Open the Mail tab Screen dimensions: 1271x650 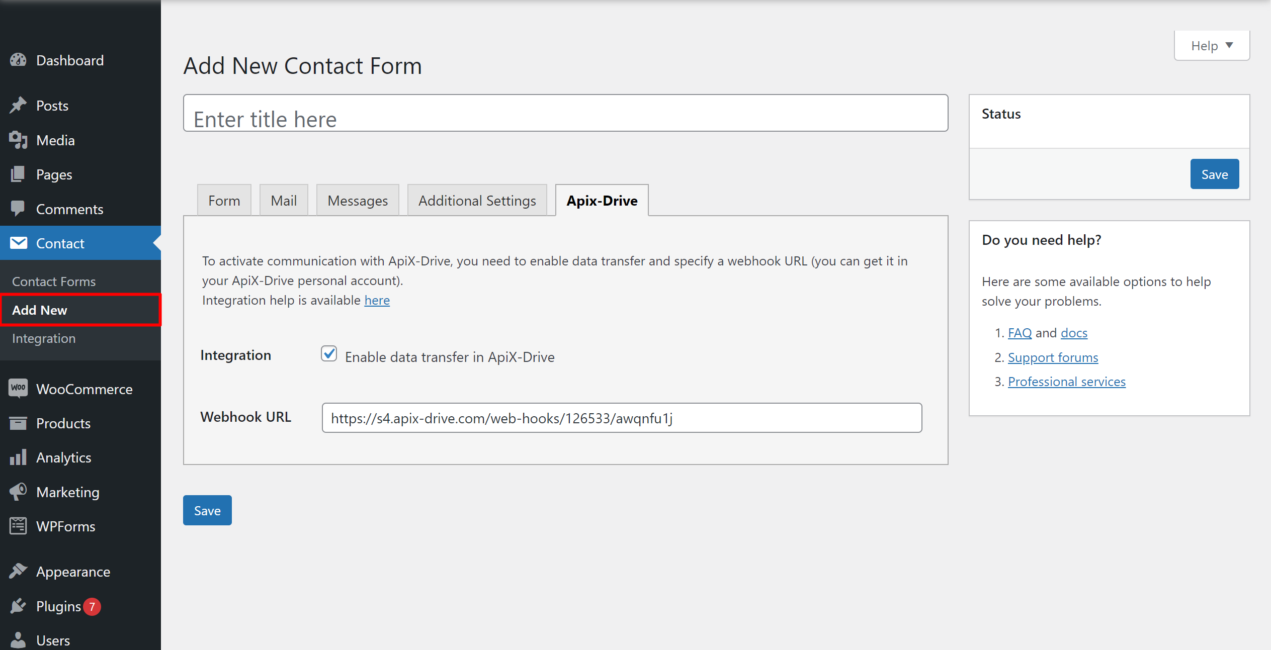coord(283,200)
